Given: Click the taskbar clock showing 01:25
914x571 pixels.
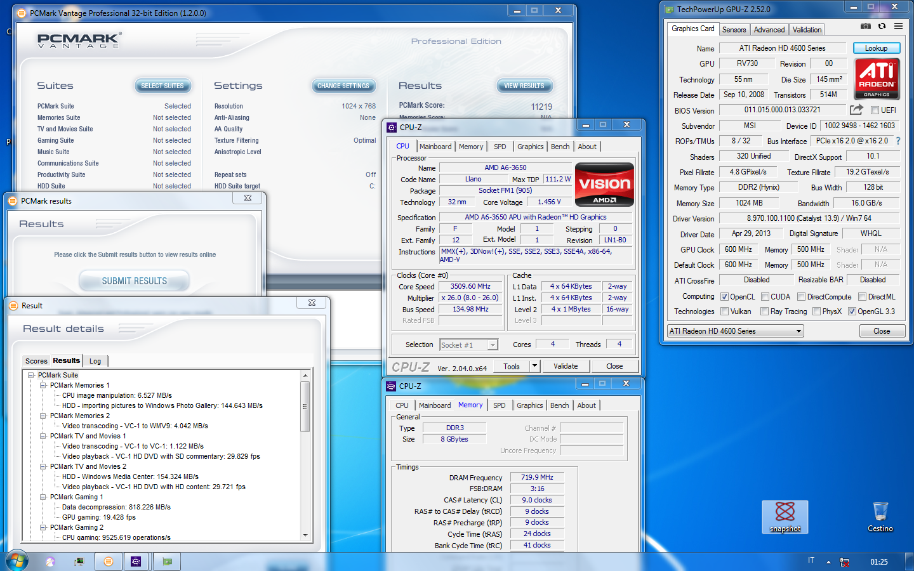Looking at the screenshot, I should [x=879, y=562].
